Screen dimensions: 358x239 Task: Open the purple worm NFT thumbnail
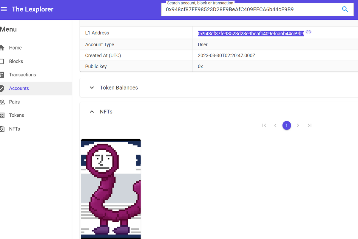coord(111,189)
